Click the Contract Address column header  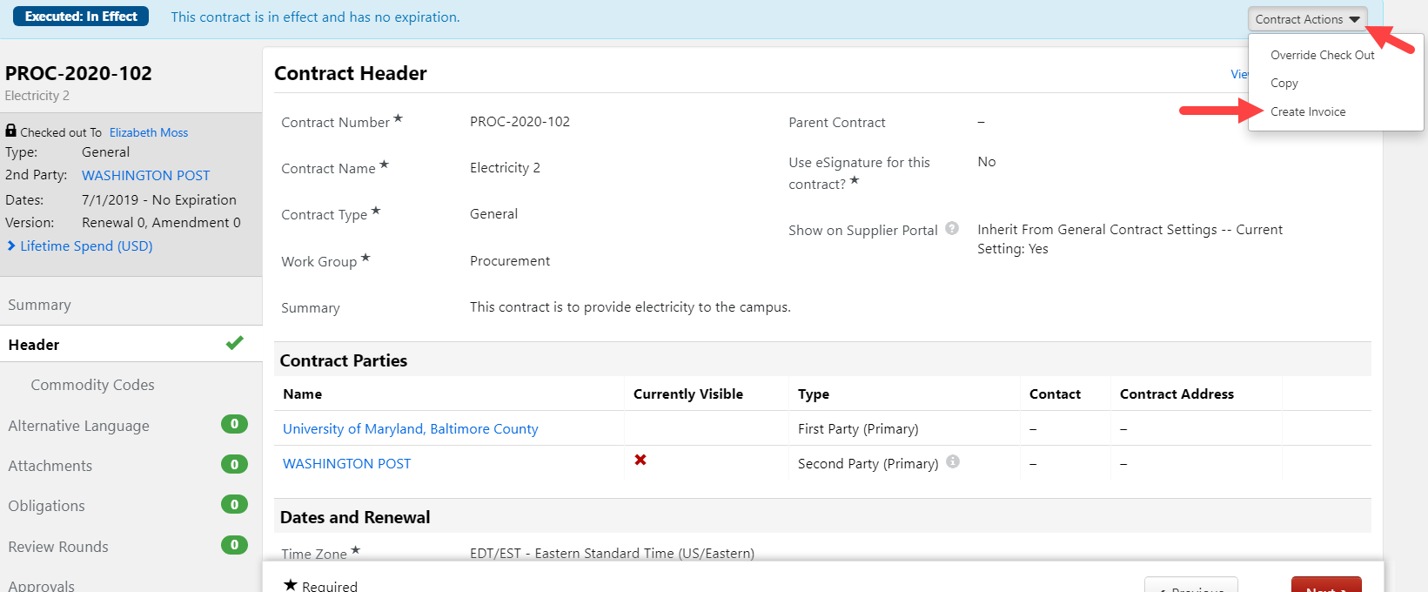[x=1177, y=394]
